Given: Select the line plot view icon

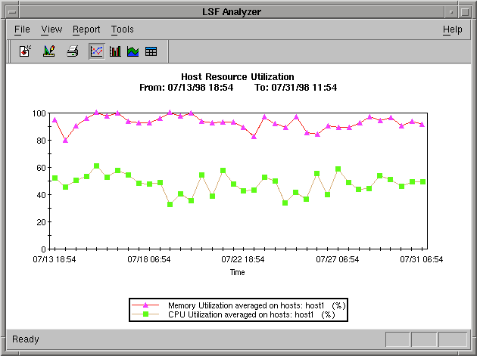Looking at the screenshot, I should point(97,51).
